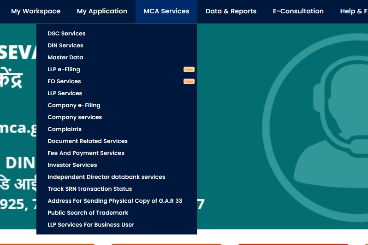The width and height of the screenshot is (368, 245).
Task: Choose Fee And Payment Services
Action: (x=86, y=153)
